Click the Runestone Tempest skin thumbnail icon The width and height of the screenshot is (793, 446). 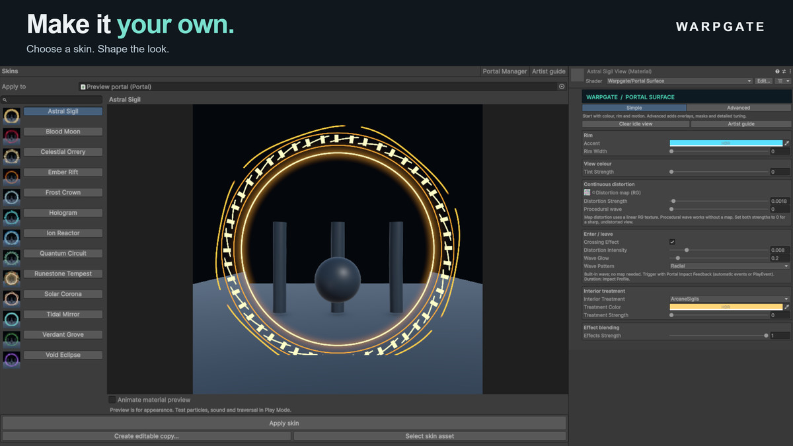(11, 279)
